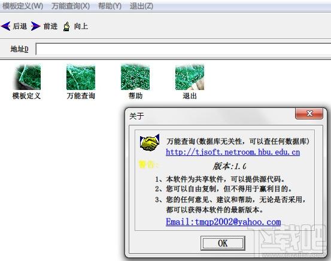Click the 向上 text label
331x261 pixels.
tap(81, 26)
